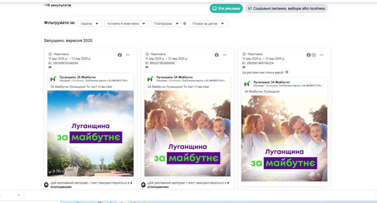Click text 'ID: 350309676348294'
Viewport: 377px width, 203px height.
pos(63,63)
